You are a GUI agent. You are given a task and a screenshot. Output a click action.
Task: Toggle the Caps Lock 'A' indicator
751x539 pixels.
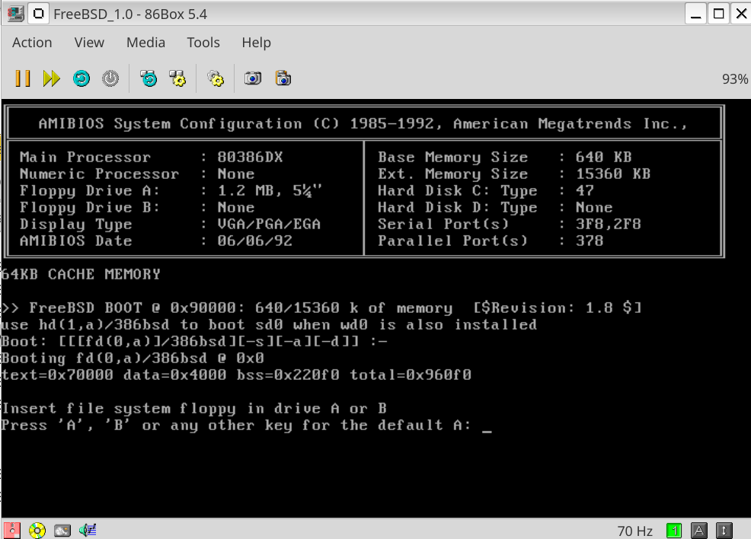tap(699, 531)
